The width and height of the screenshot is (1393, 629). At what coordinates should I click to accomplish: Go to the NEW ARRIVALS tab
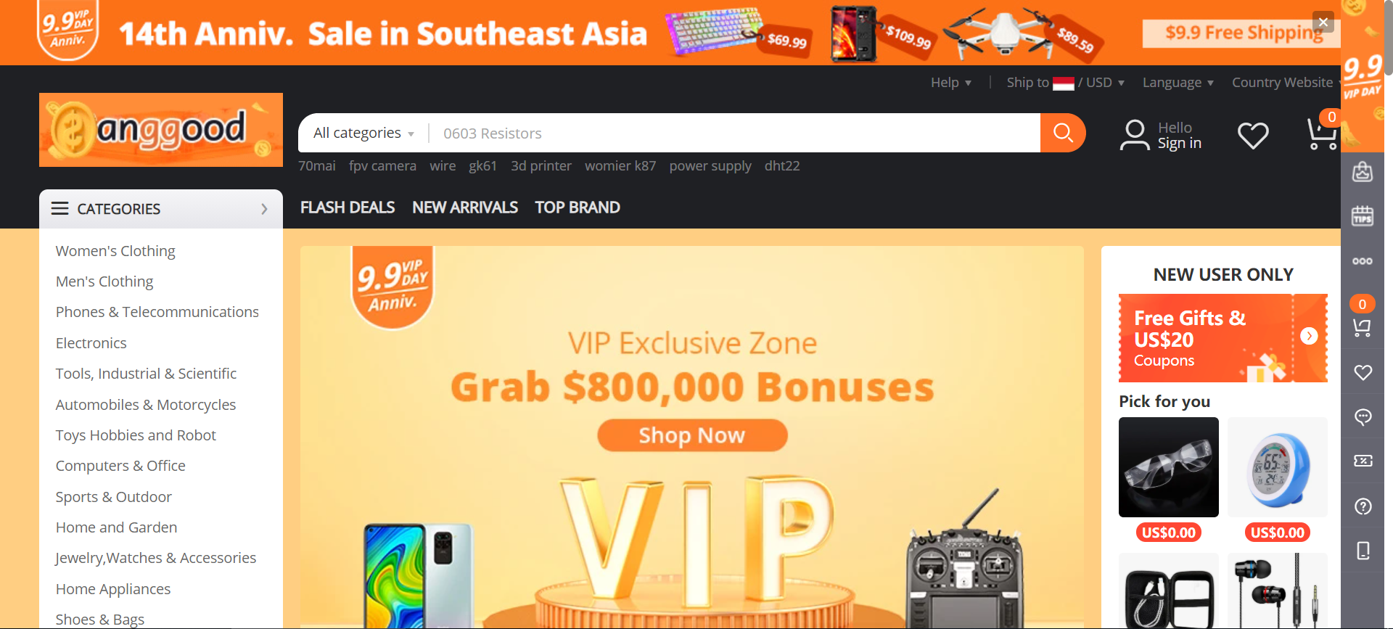pos(465,207)
